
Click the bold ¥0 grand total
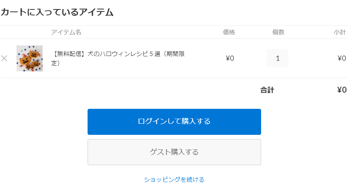342,90
